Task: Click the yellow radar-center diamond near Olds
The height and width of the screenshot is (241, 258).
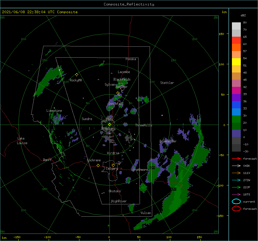Action: tap(110, 125)
